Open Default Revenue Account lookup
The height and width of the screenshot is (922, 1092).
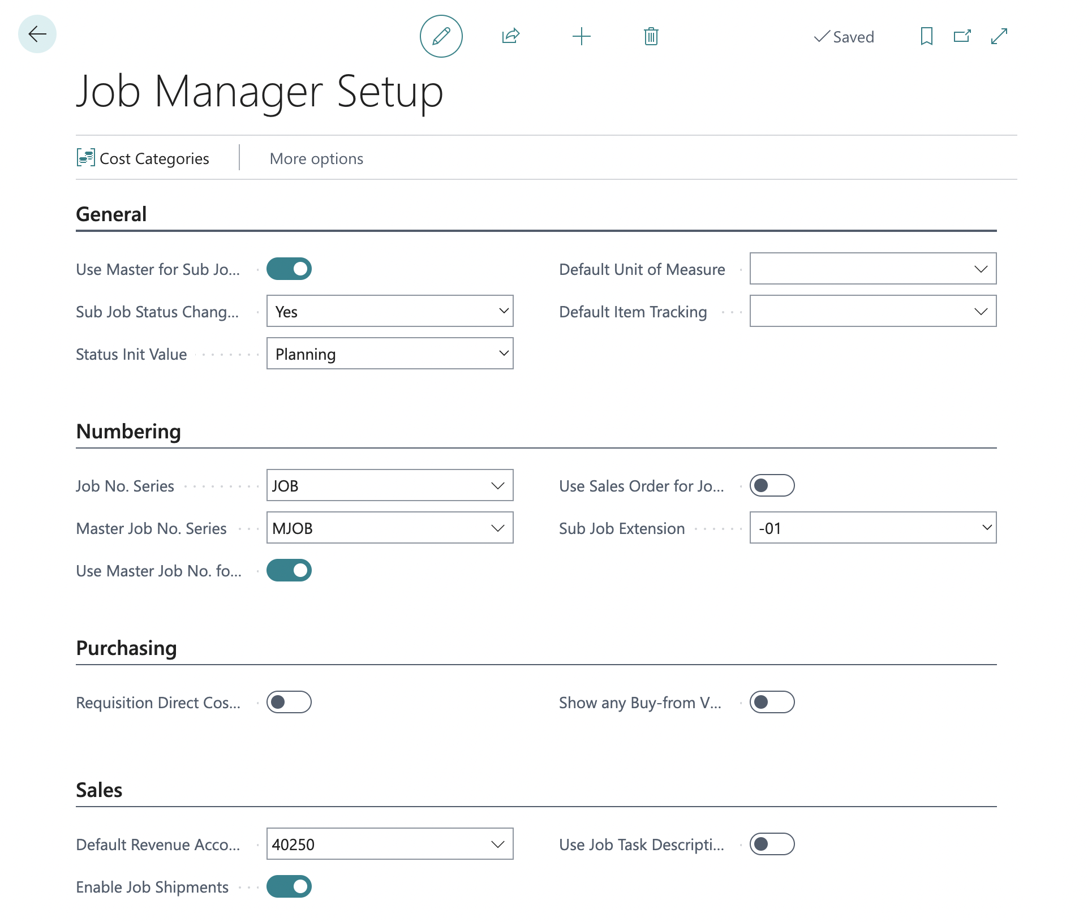[498, 844]
